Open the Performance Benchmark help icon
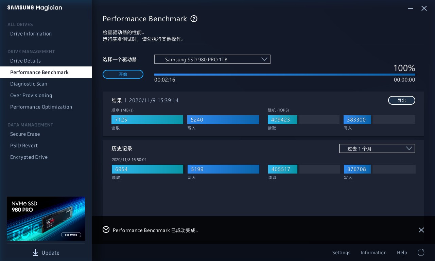Image resolution: width=435 pixels, height=261 pixels. click(194, 19)
